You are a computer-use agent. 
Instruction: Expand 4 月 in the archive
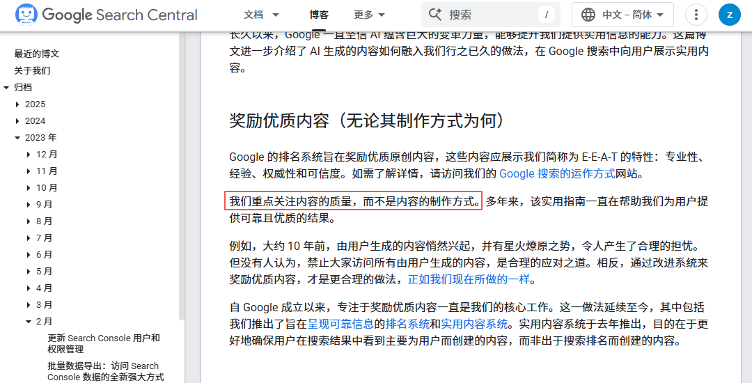(29, 288)
